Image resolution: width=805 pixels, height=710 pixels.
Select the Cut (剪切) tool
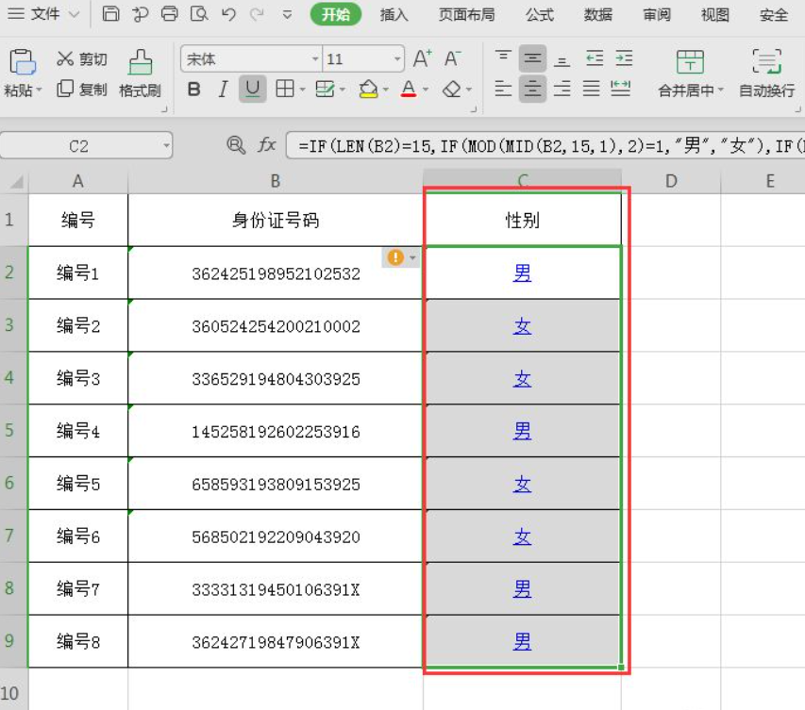click(85, 58)
